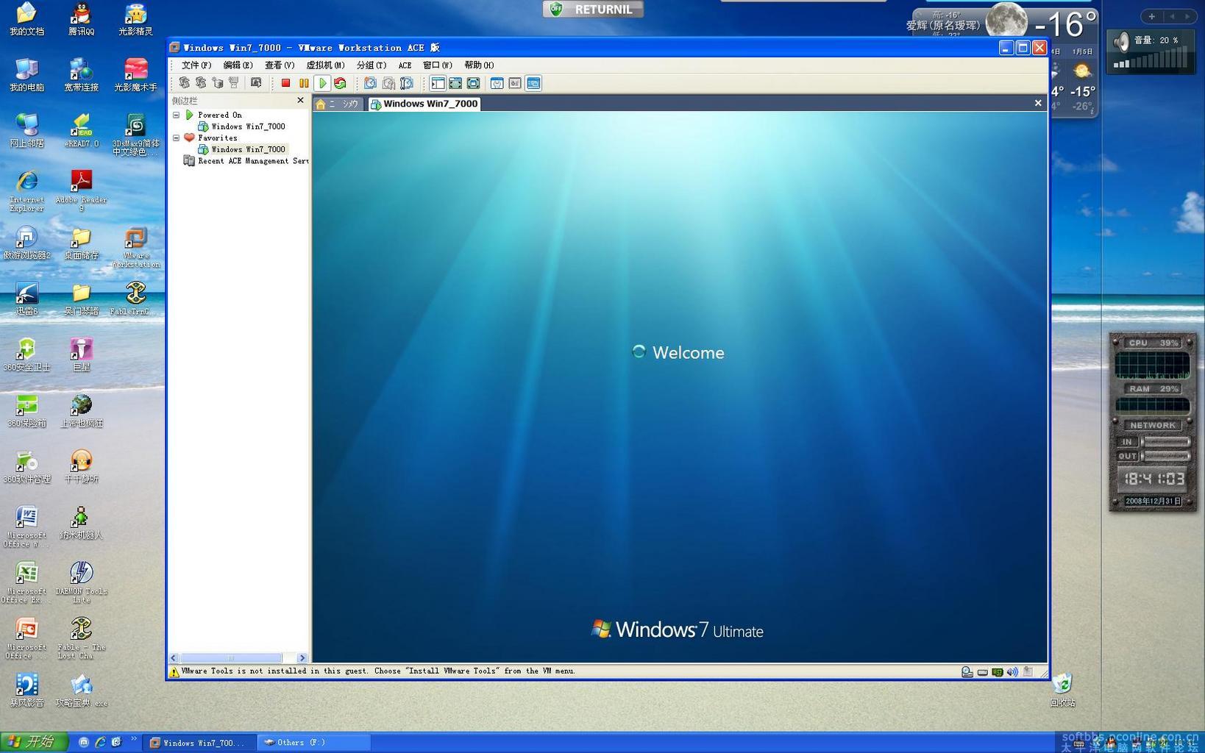Click the first grayed gear icon in toolbar
The height and width of the screenshot is (753, 1205).
(184, 83)
